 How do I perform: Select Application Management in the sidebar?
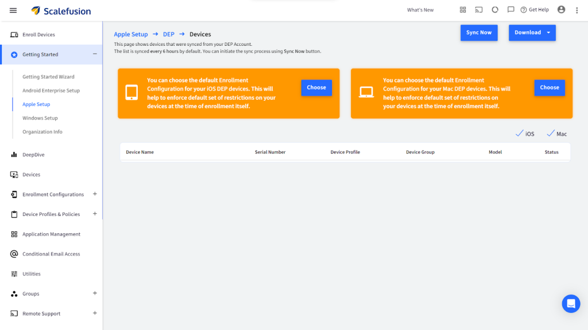[x=51, y=234]
